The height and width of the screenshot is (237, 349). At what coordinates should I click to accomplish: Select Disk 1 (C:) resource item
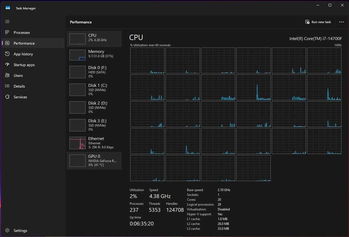tap(94, 90)
